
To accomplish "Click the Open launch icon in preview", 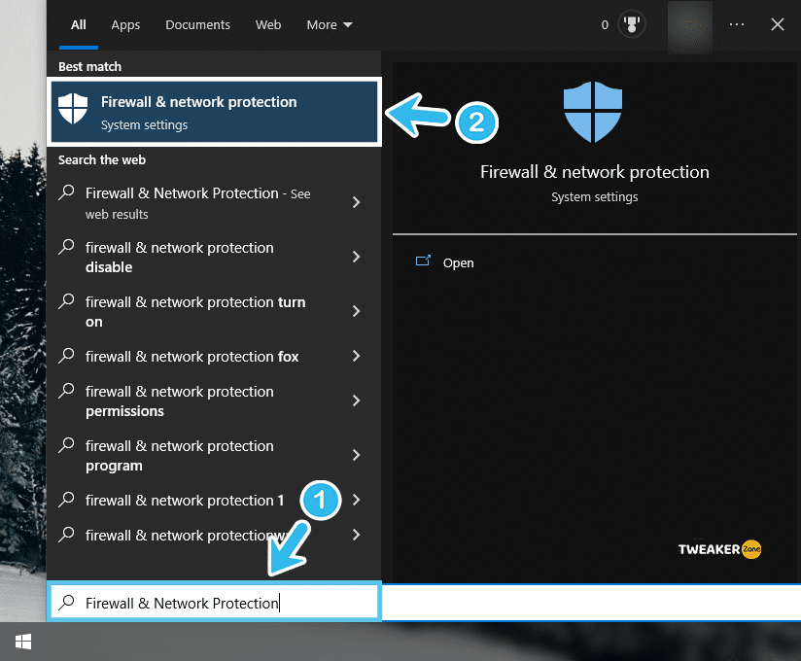I will [423, 261].
